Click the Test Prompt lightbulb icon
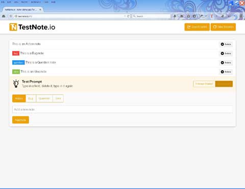Viewport: 245px width, 189px height. pyautogui.click(x=16, y=84)
